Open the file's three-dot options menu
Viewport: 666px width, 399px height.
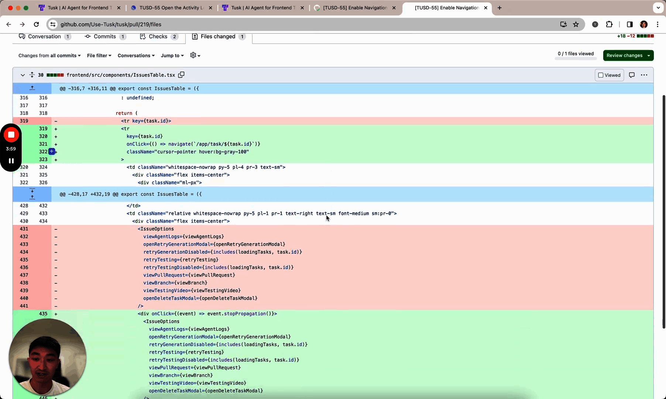[644, 75]
